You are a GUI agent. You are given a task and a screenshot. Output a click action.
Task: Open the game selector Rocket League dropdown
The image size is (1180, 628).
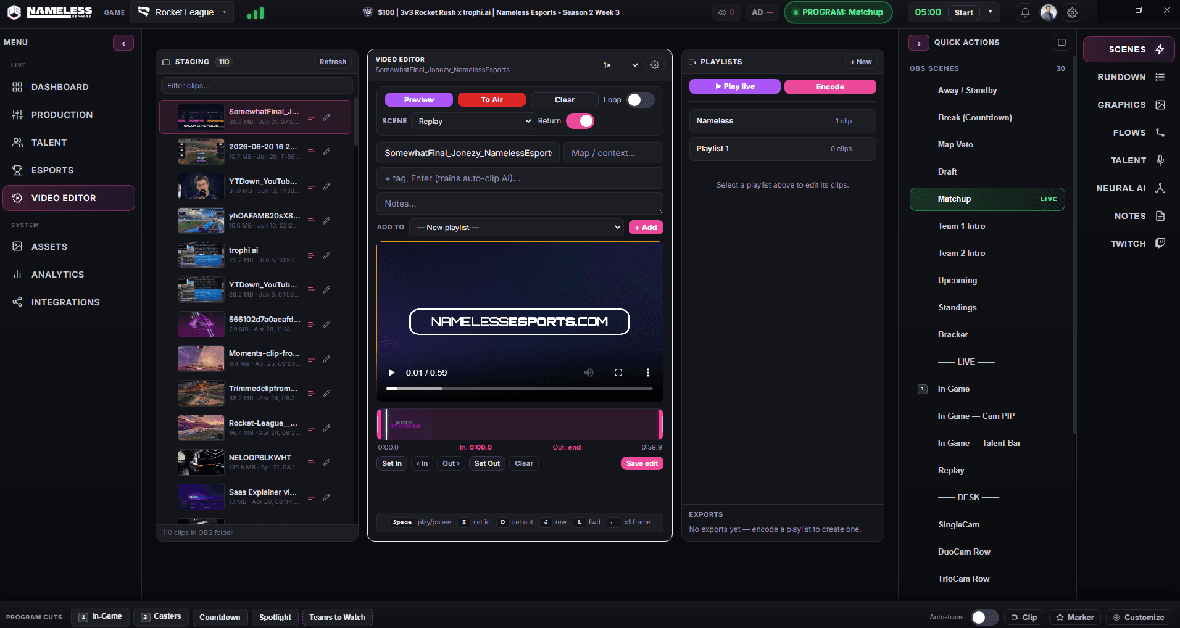click(x=182, y=12)
